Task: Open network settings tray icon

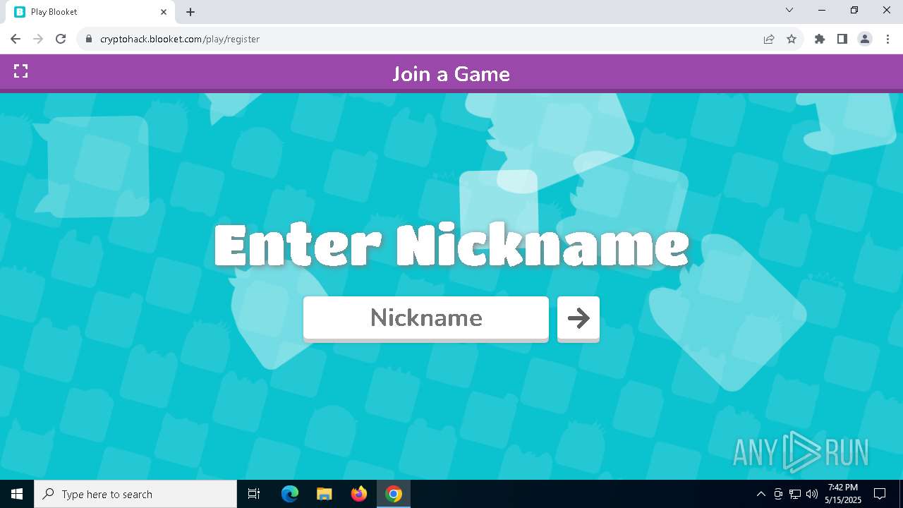Action: [795, 494]
